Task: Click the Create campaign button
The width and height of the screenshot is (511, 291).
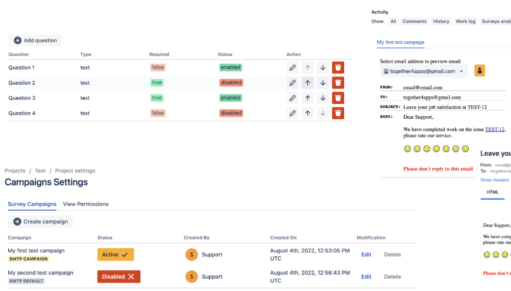Action: click(x=41, y=222)
